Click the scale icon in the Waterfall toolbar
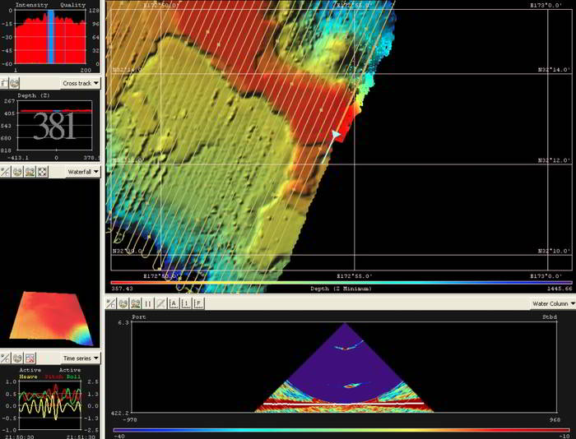The width and height of the screenshot is (576, 439). click(5, 172)
